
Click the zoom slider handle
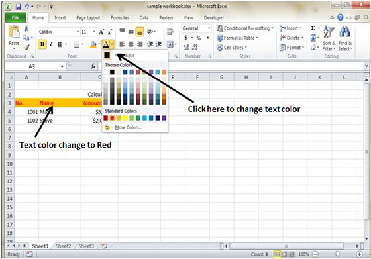tap(337, 254)
